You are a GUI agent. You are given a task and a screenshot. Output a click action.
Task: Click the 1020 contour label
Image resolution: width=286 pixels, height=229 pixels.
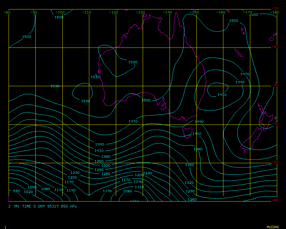tap(28, 192)
